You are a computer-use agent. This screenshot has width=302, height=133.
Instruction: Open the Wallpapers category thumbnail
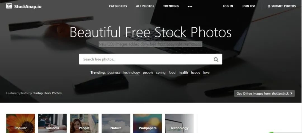[148, 124]
